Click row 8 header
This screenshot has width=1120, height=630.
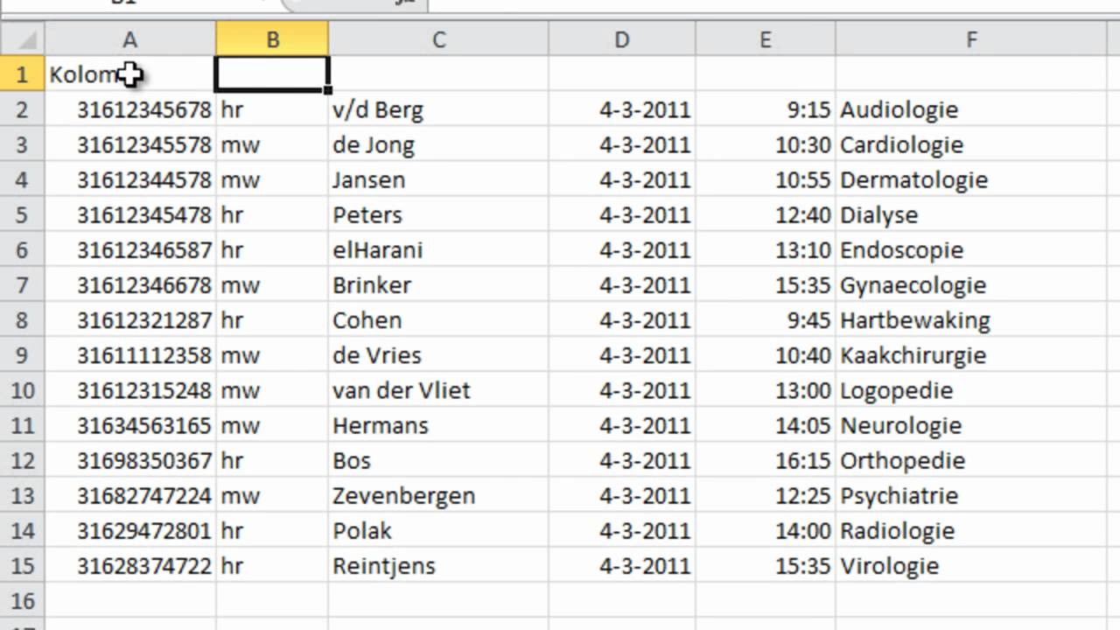(x=22, y=320)
